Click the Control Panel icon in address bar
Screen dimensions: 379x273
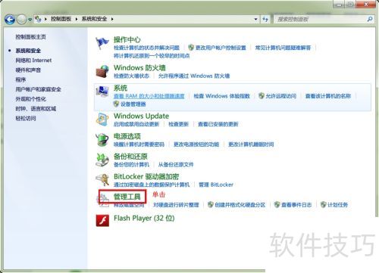(38, 19)
